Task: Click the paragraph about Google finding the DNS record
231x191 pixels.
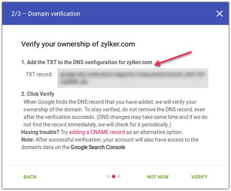Action: coord(115,113)
